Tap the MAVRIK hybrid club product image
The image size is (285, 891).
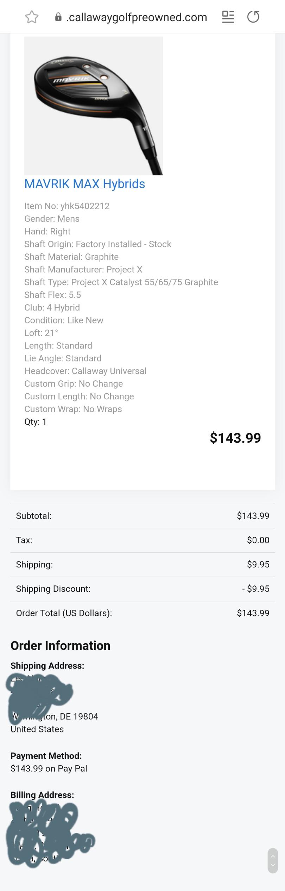click(93, 106)
